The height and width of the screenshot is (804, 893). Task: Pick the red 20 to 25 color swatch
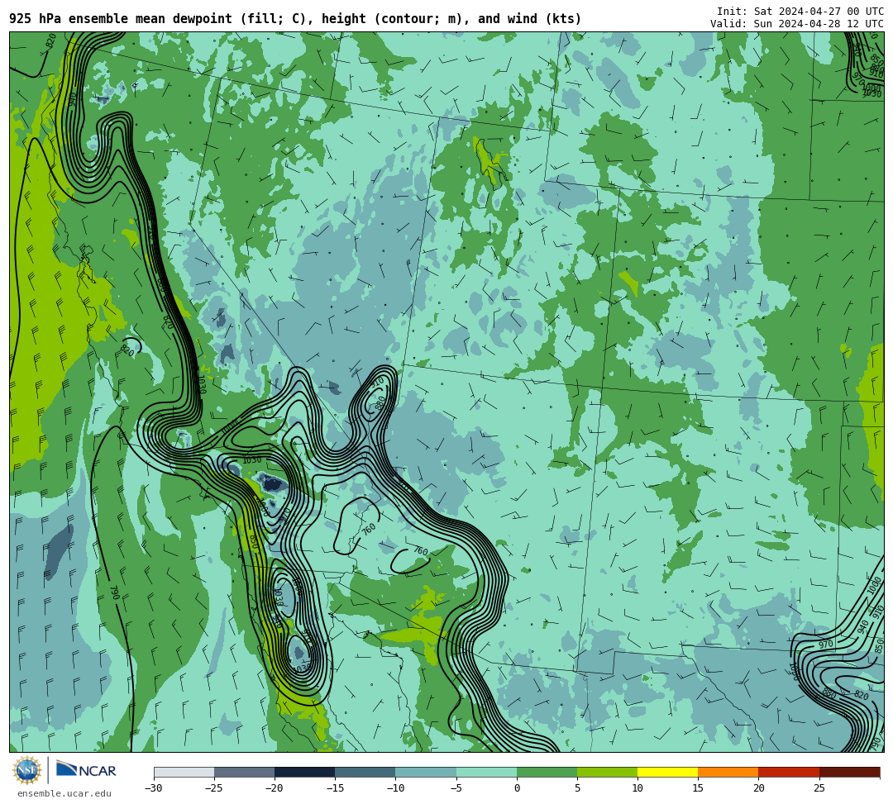coord(789,772)
